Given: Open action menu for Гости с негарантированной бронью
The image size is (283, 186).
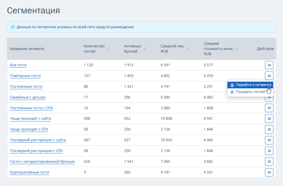Looking at the screenshot, I should pyautogui.click(x=269, y=162).
